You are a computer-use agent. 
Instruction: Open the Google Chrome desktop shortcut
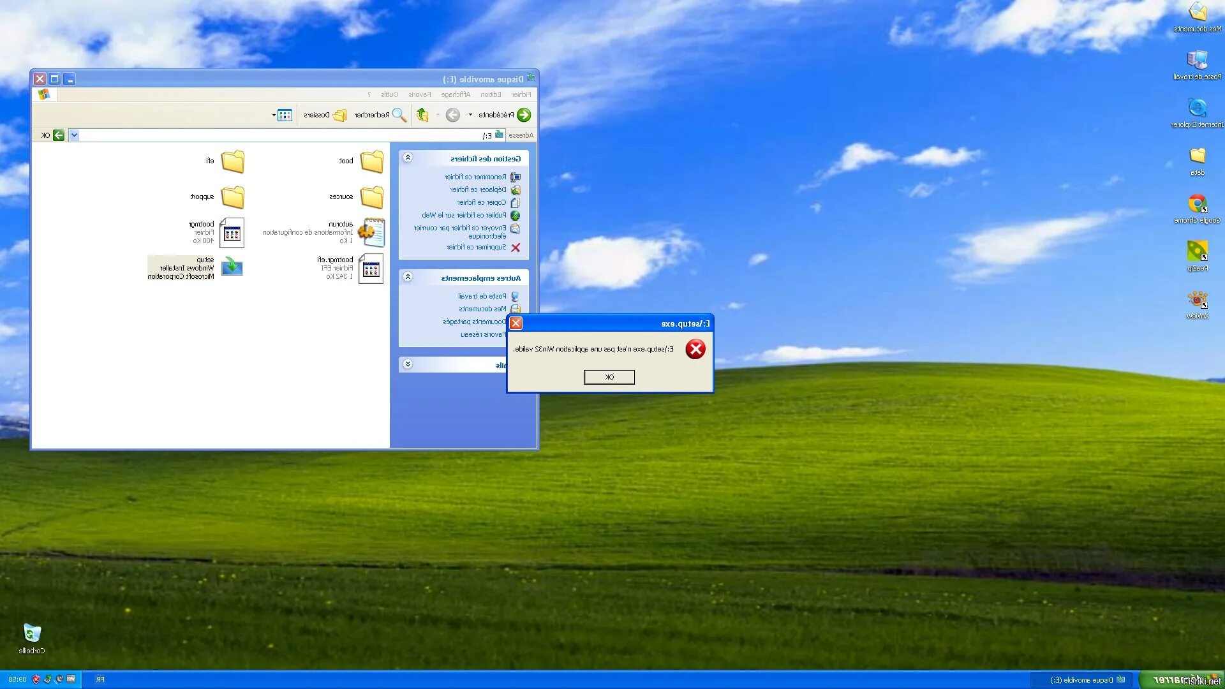tap(1197, 204)
